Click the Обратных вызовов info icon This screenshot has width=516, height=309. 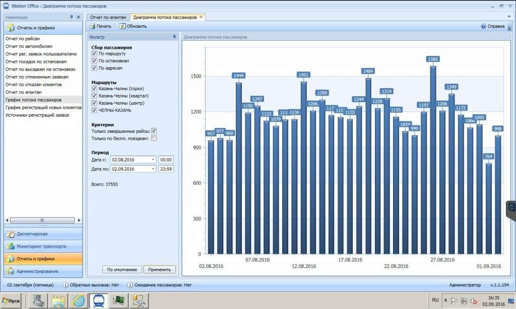[66, 285]
